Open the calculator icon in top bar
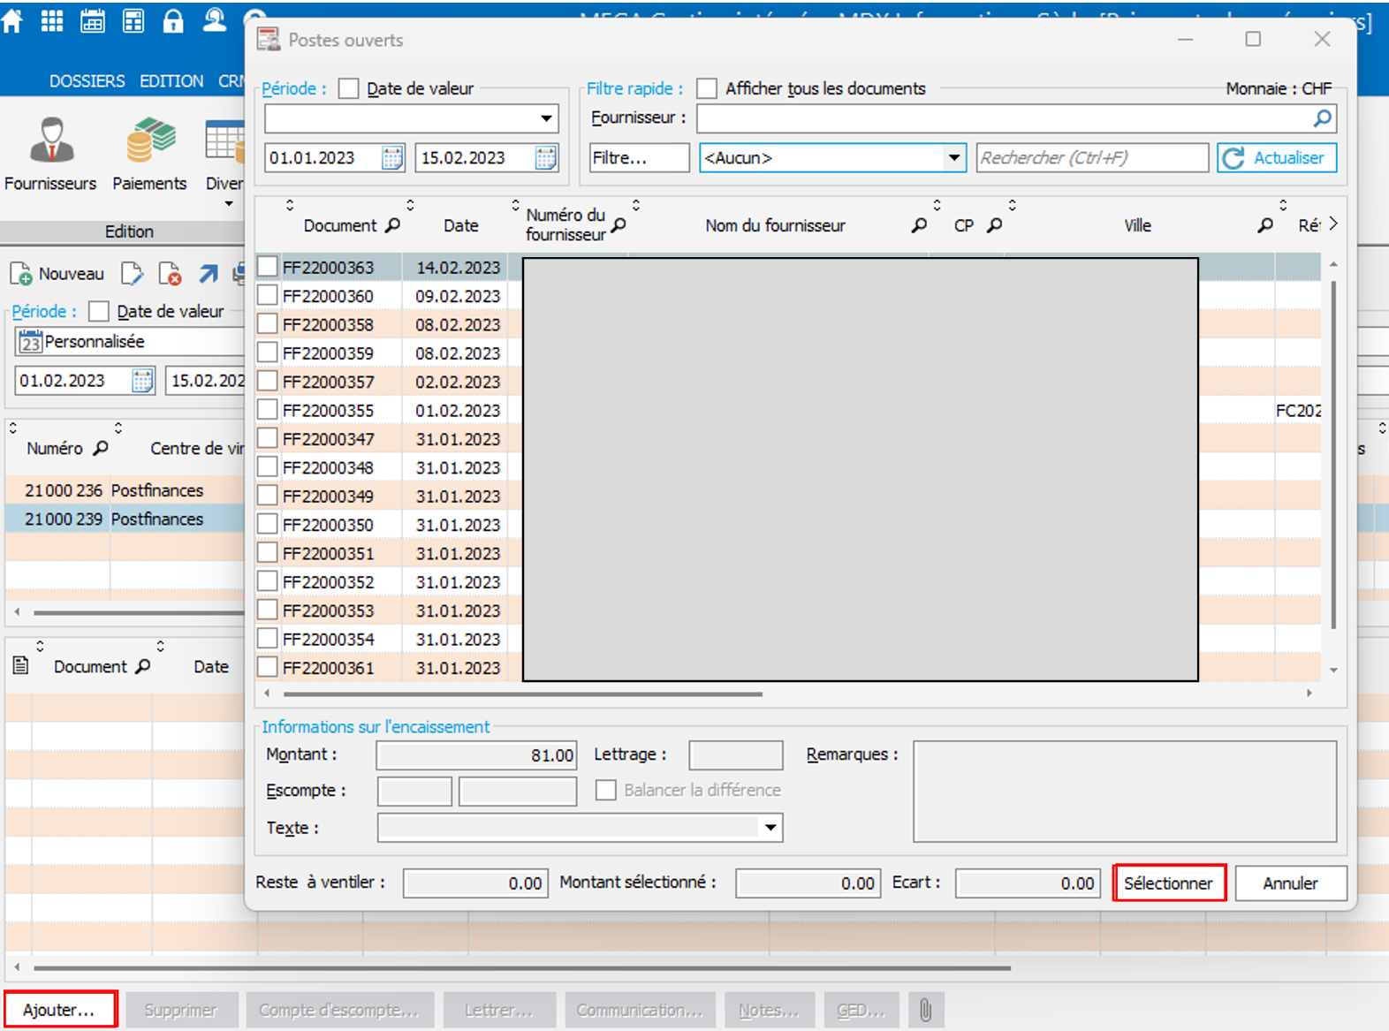The width and height of the screenshot is (1389, 1031). [x=133, y=20]
